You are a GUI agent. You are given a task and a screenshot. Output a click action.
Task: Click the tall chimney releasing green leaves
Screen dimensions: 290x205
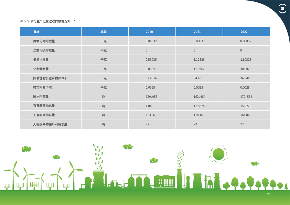pyautogui.click(x=179, y=178)
